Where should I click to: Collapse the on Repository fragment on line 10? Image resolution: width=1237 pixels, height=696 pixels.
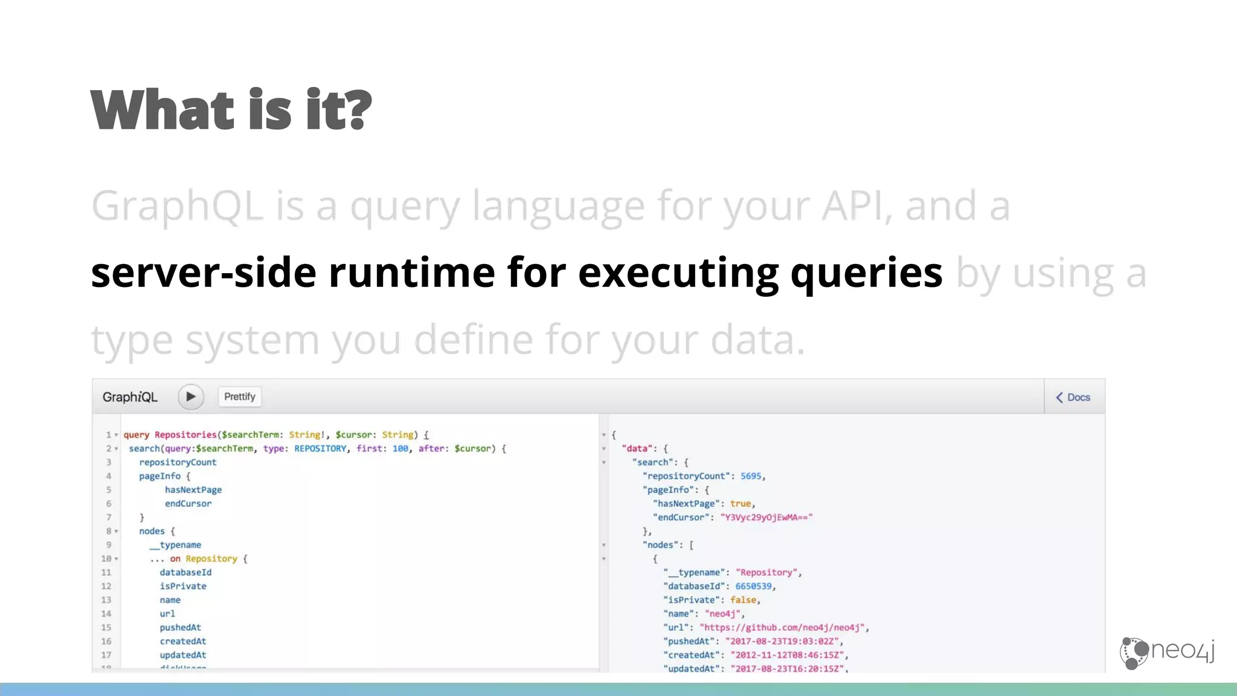[x=116, y=559]
